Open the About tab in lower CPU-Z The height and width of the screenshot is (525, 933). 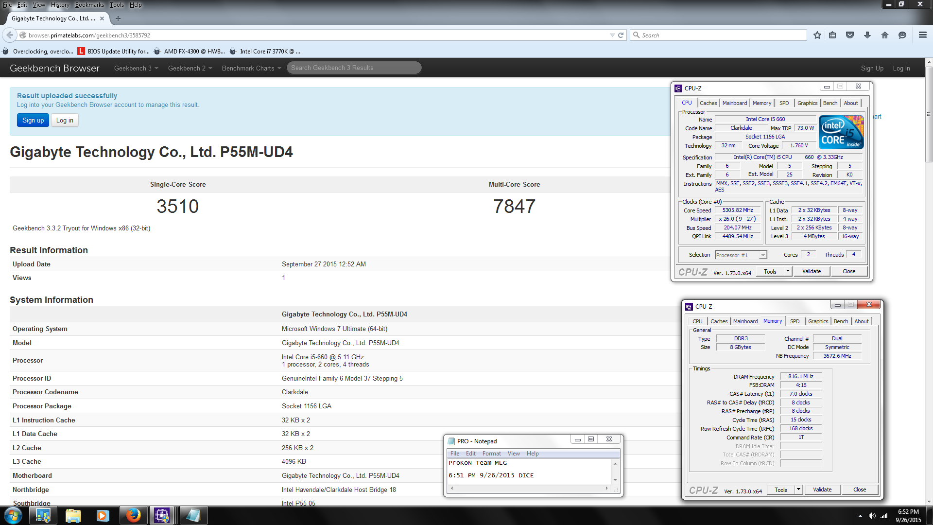pos(861,321)
